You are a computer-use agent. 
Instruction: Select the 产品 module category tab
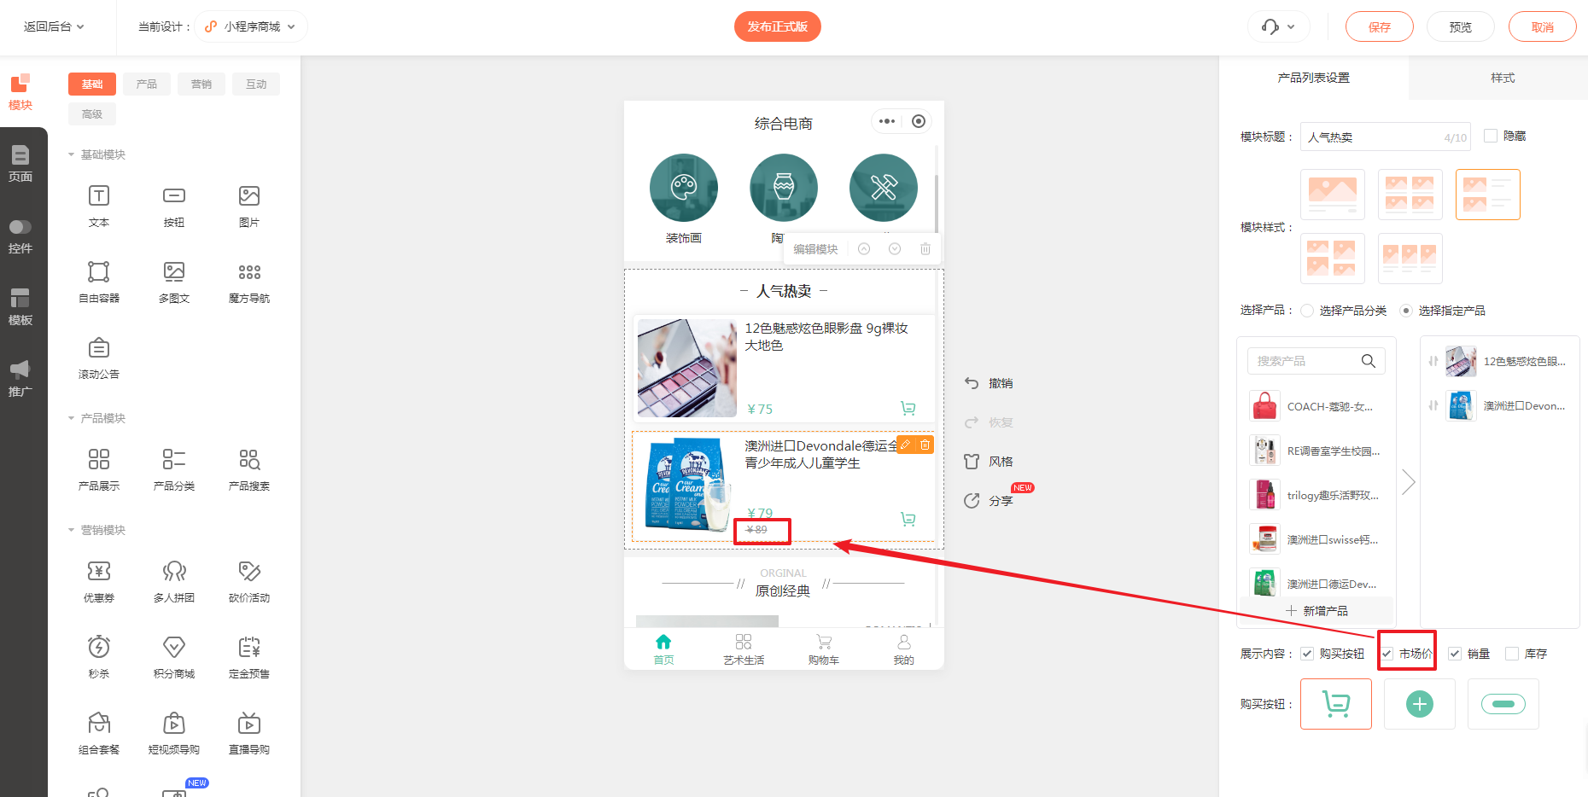tap(147, 84)
